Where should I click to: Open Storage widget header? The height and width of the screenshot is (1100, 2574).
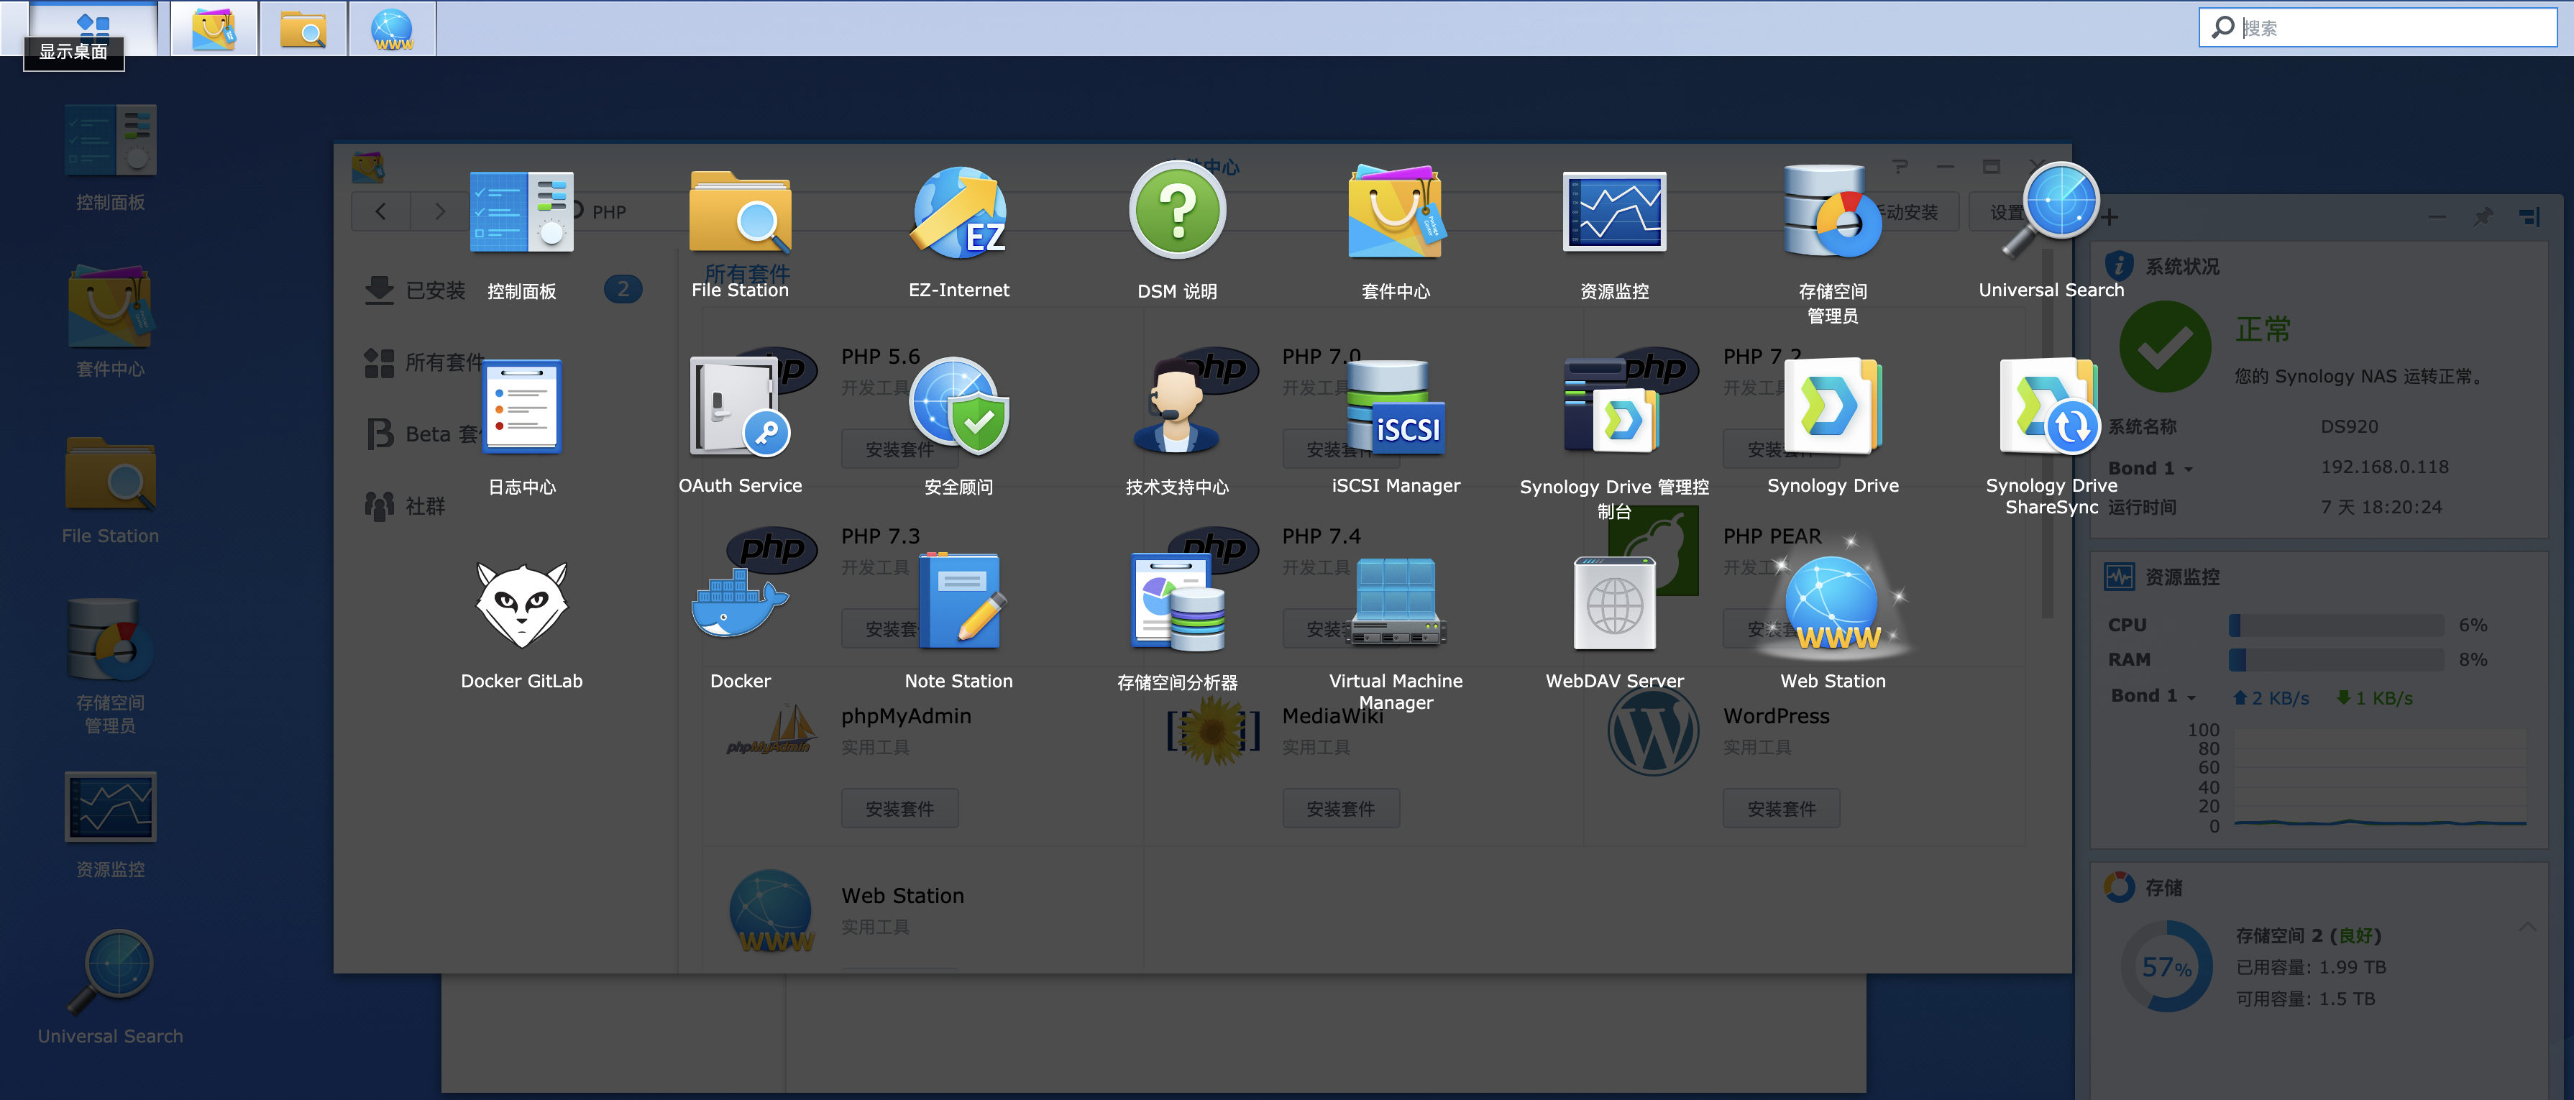[2143, 886]
